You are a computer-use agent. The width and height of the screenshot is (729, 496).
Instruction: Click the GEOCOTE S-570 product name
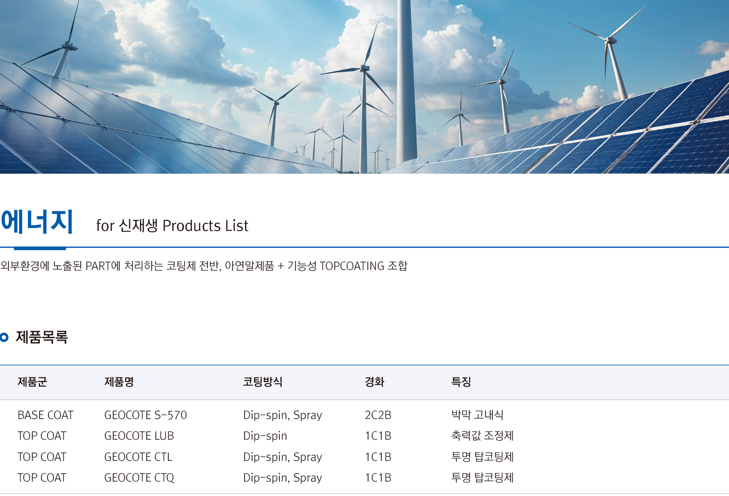click(x=145, y=415)
